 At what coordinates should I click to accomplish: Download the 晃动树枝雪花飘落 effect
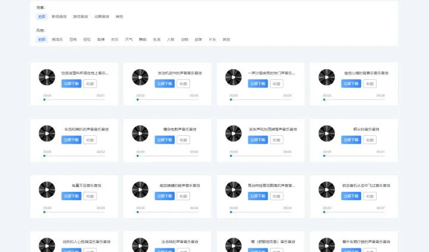tap(258, 196)
